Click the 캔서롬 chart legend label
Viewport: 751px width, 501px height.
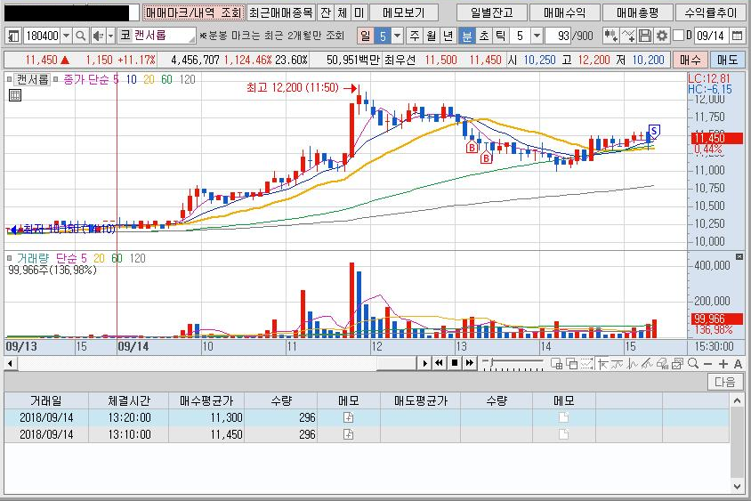(33, 79)
